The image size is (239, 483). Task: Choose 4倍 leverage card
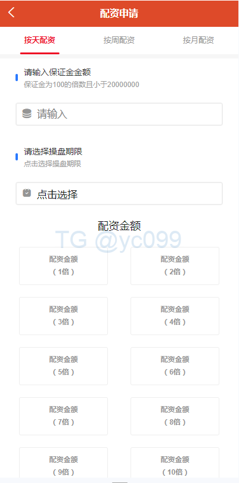pos(175,316)
